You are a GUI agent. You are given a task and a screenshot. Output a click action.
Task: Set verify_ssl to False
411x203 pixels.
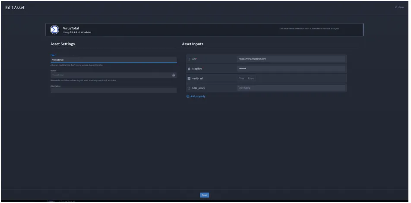click(251, 79)
